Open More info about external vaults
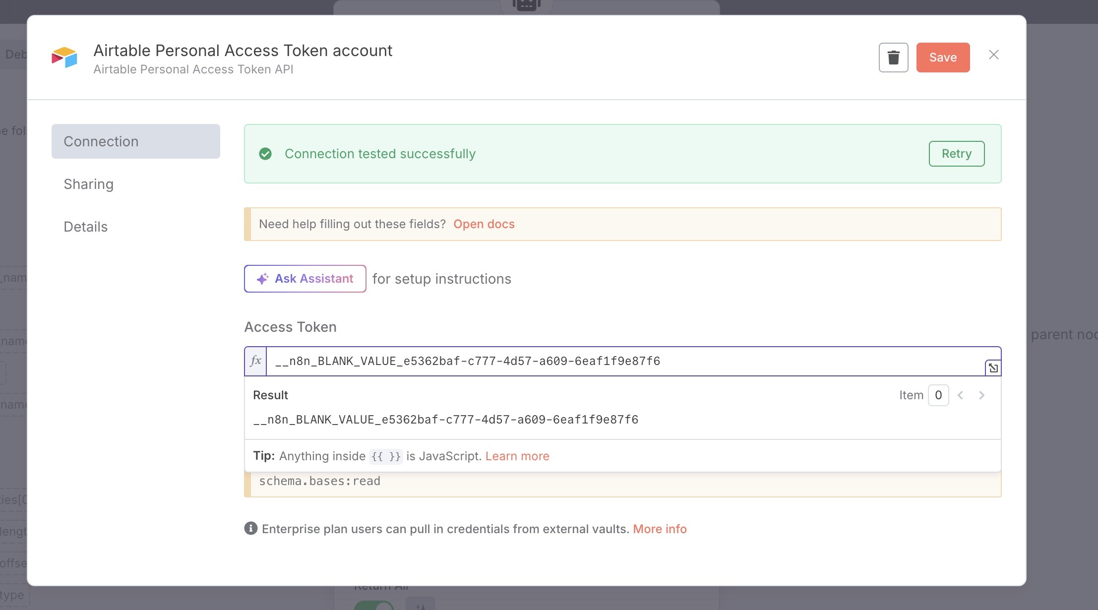The image size is (1098, 610). (660, 529)
